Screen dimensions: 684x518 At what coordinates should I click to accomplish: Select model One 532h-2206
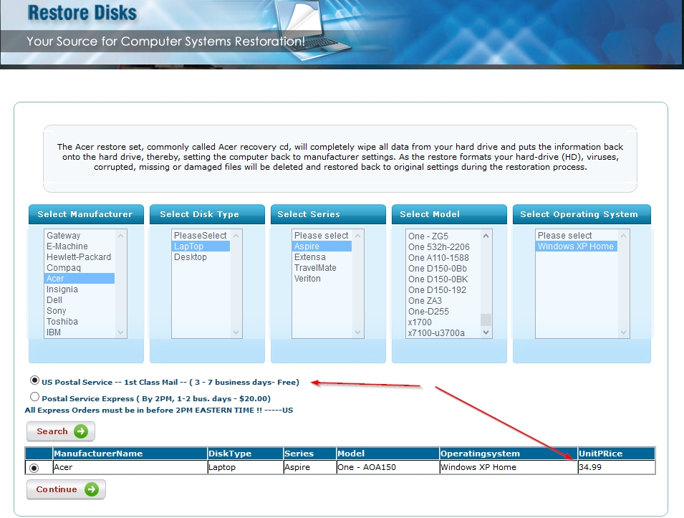(x=443, y=247)
